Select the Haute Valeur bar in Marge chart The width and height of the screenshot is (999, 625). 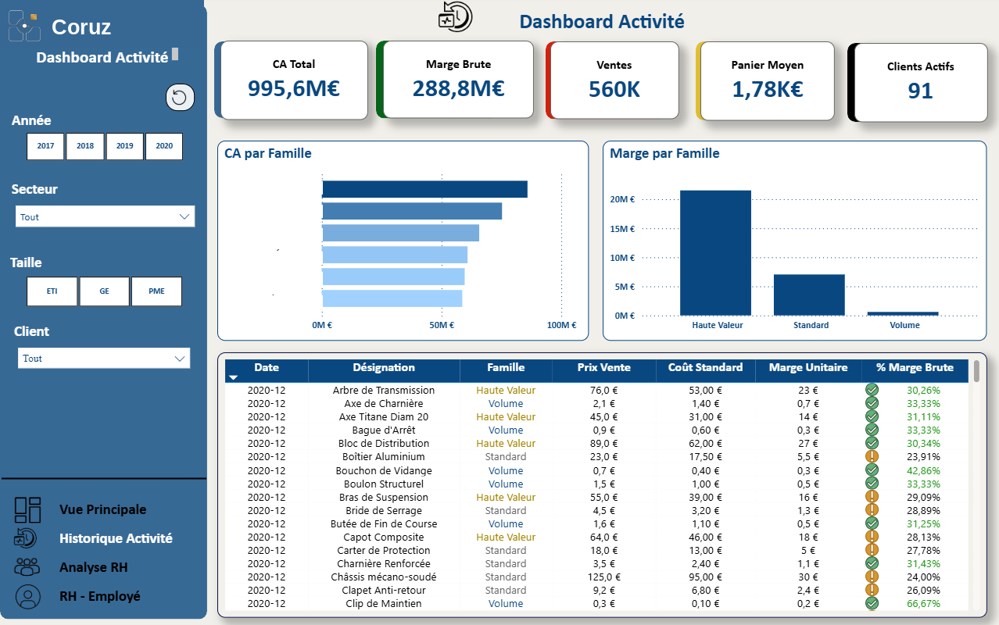click(x=715, y=252)
